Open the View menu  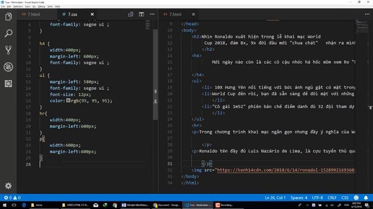click(x=28, y=6)
